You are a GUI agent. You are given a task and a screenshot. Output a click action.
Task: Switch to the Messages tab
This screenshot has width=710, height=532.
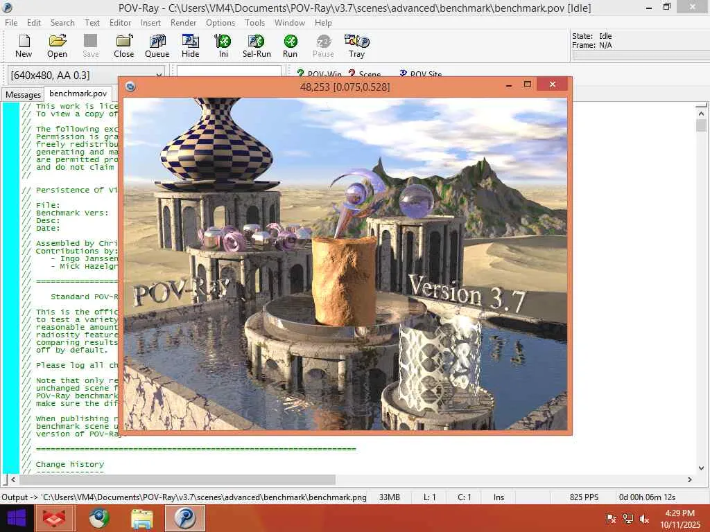point(23,94)
